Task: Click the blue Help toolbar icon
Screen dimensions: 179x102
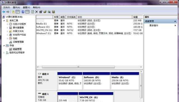Action: [23, 12]
